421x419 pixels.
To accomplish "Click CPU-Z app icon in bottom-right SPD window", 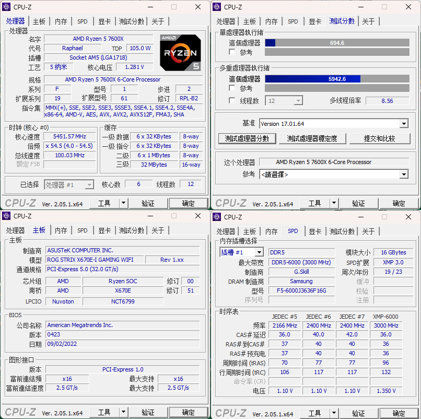I will (x=217, y=217).
